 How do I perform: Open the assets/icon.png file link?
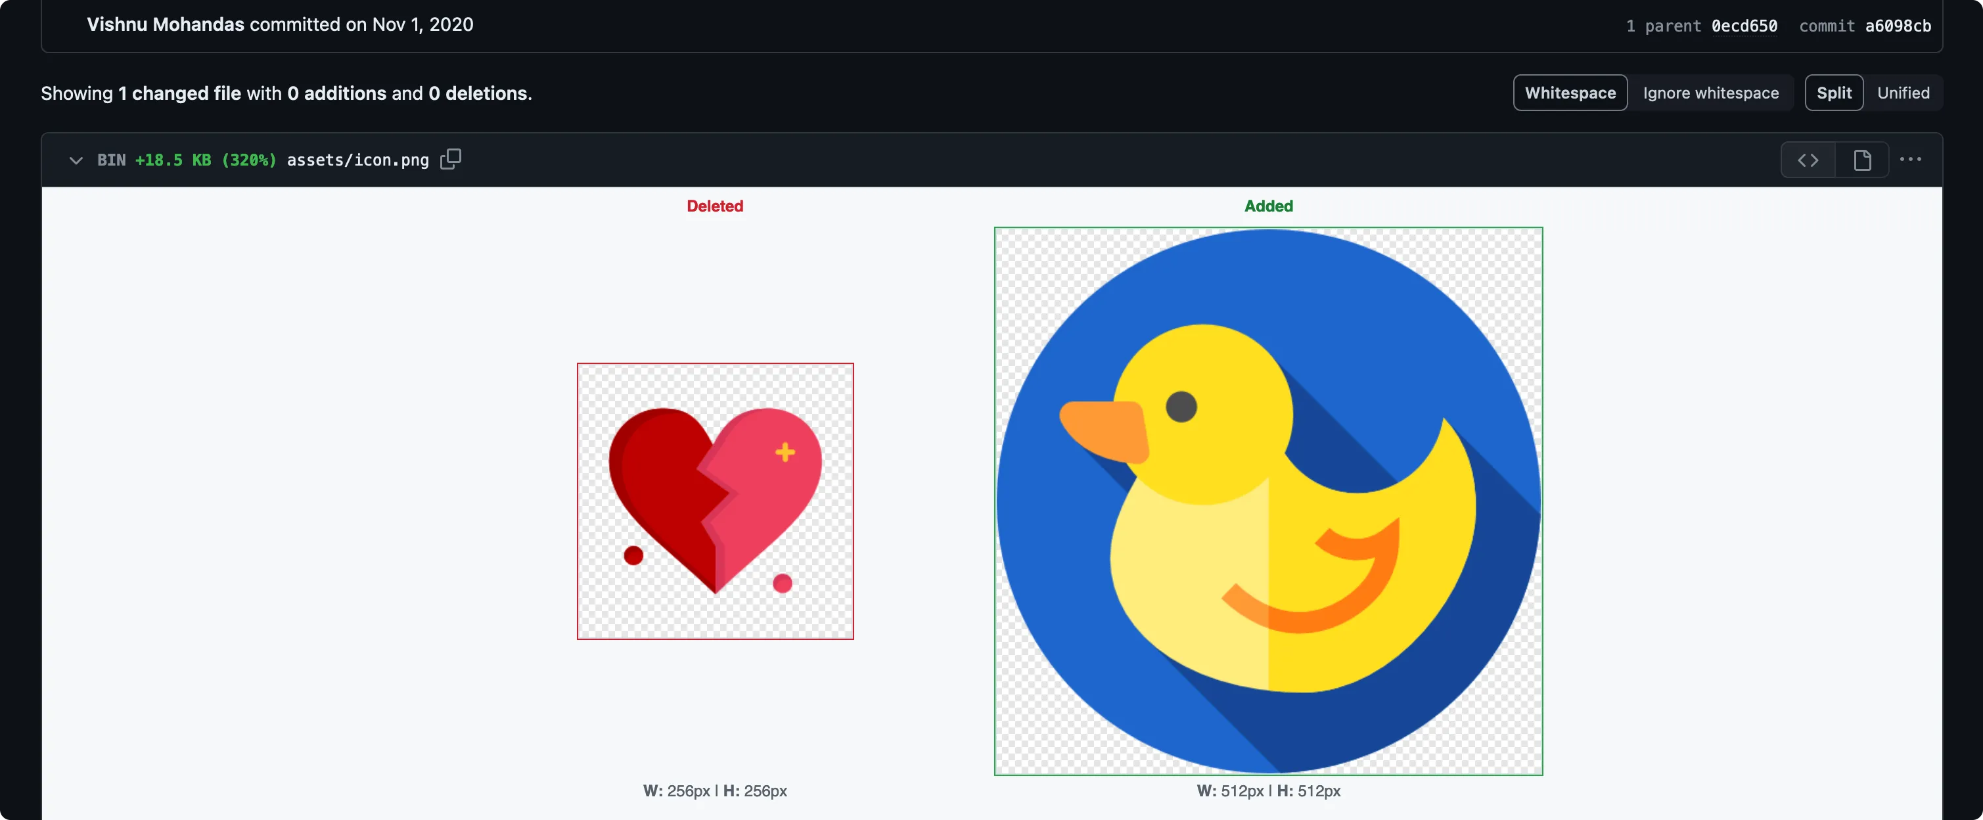(358, 160)
